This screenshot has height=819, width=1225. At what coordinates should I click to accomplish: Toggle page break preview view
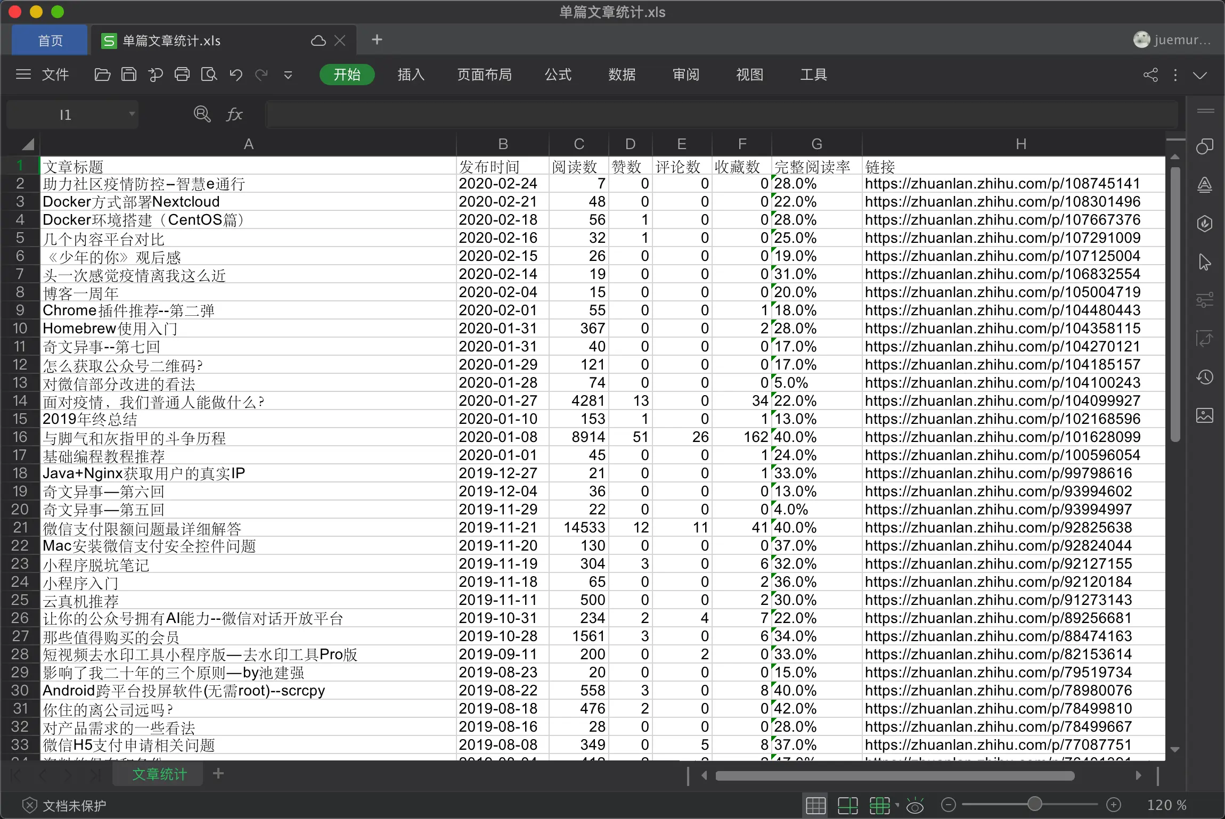click(x=847, y=805)
